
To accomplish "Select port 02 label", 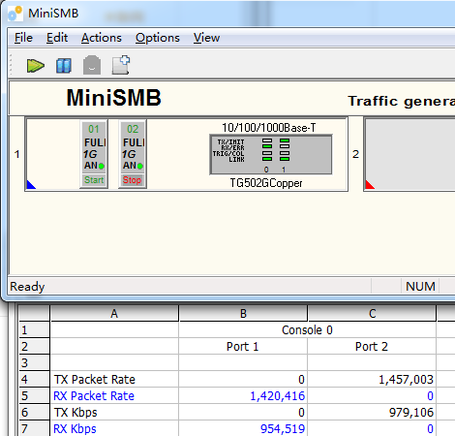I will pyautogui.click(x=133, y=129).
